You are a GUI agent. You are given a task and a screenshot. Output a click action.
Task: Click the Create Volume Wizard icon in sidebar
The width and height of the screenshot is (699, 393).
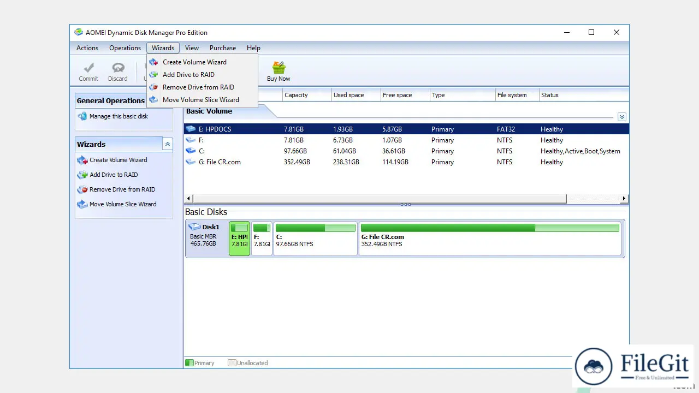pos(82,160)
